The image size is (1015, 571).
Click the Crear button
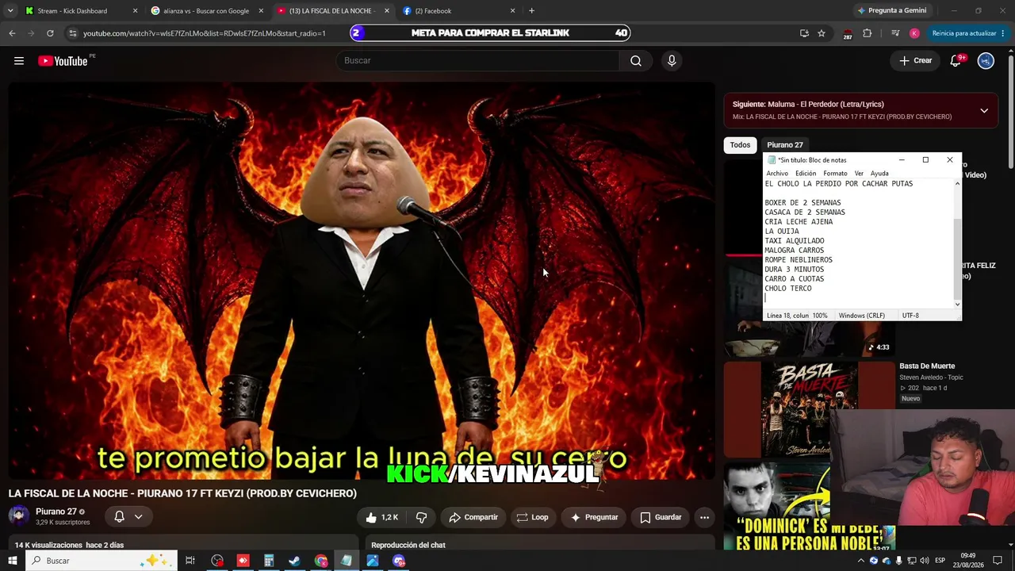[915, 61]
